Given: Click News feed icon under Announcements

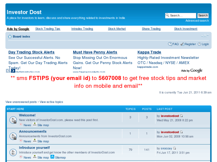Looking at the screenshot, I should (21, 141).
